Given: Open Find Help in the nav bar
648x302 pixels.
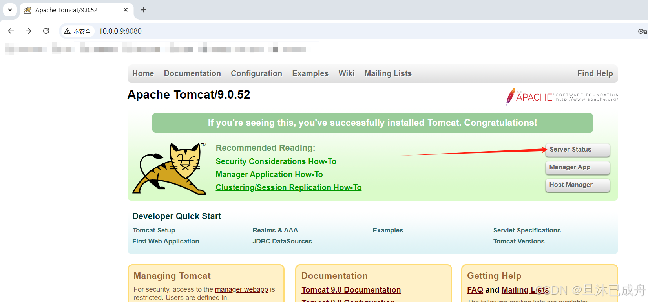Looking at the screenshot, I should click(x=595, y=73).
